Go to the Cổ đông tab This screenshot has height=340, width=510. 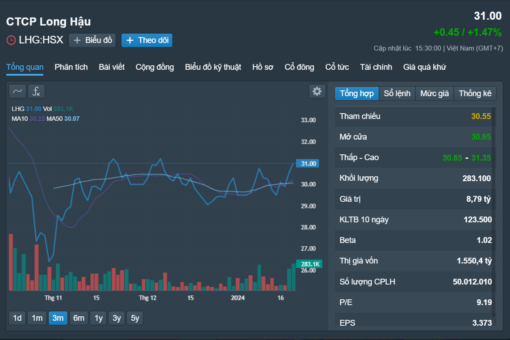click(299, 67)
